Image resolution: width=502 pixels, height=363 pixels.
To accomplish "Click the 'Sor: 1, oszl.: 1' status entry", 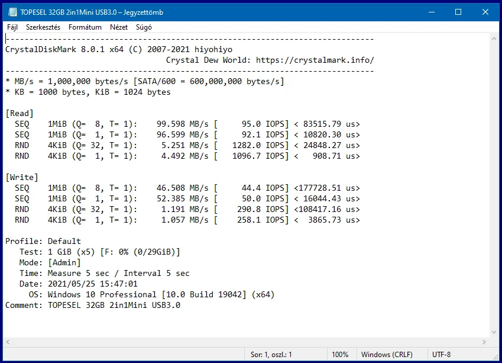I will [x=271, y=354].
